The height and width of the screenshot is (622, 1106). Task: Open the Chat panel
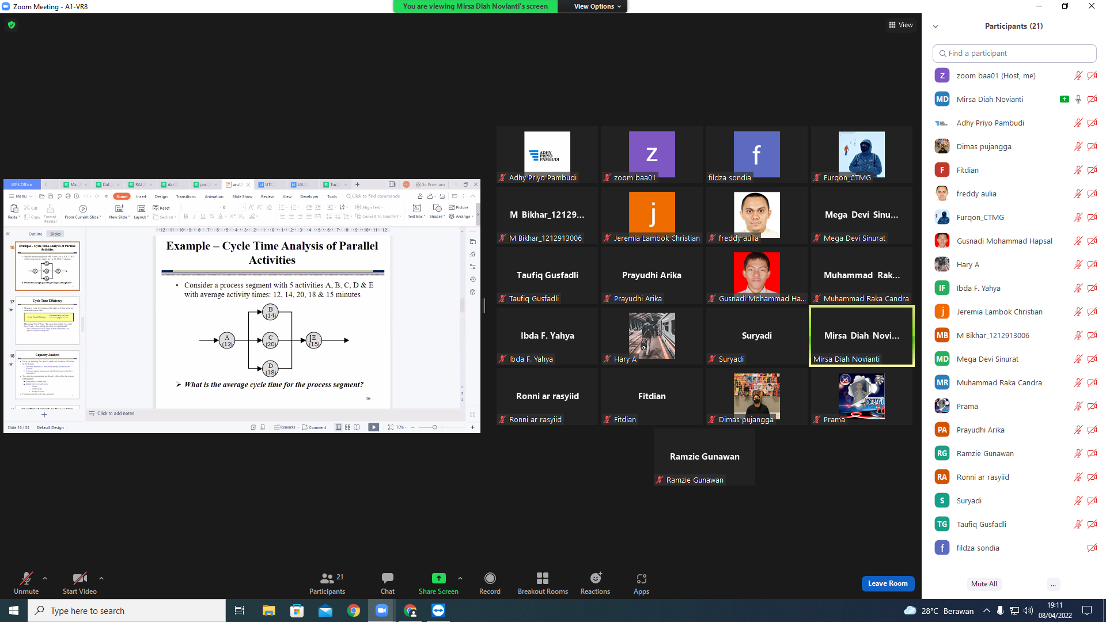pyautogui.click(x=388, y=583)
